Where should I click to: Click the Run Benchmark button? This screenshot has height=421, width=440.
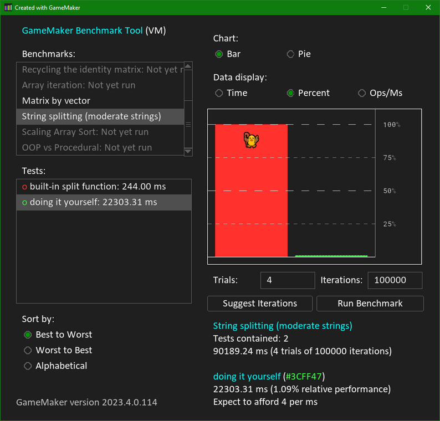tap(370, 304)
